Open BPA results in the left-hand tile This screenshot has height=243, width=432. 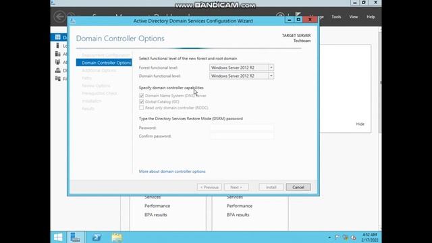(x=156, y=215)
